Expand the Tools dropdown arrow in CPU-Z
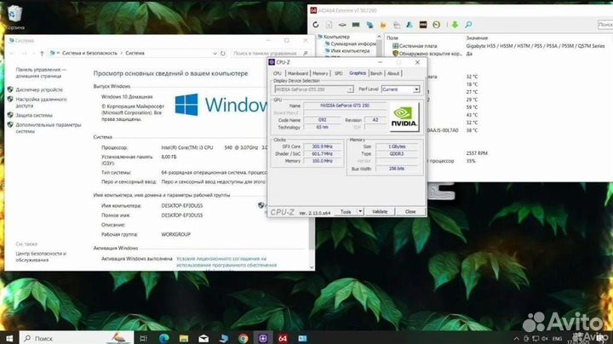The image size is (613, 344). pos(360,211)
